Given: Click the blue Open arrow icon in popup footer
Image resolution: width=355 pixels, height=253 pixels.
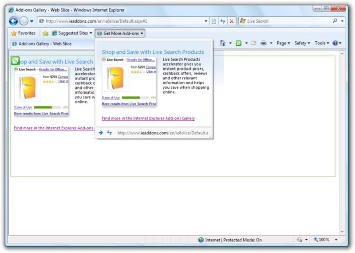Looking at the screenshot, I should tap(101, 133).
